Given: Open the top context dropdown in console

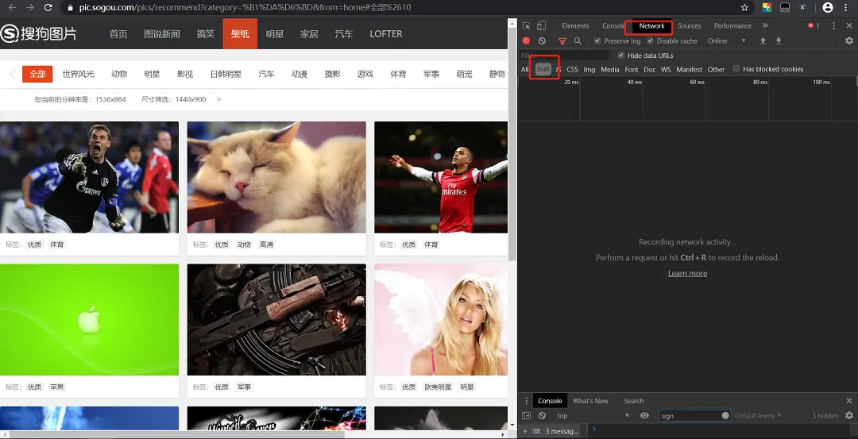Looking at the screenshot, I should click(x=593, y=415).
